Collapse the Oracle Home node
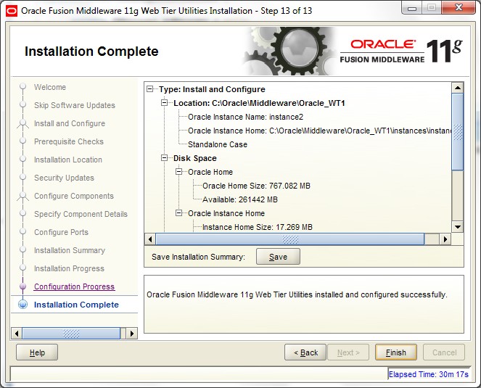481x388 pixels. click(x=179, y=172)
